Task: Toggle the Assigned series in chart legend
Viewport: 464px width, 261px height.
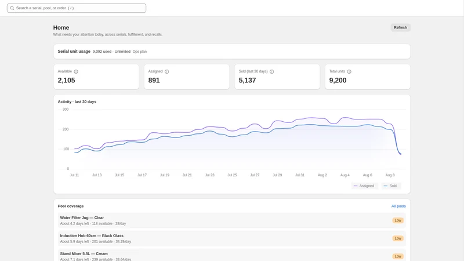Action: pos(364,186)
